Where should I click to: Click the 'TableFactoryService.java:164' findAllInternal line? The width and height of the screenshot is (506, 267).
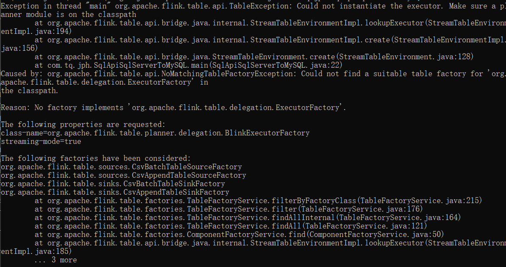point(248,217)
